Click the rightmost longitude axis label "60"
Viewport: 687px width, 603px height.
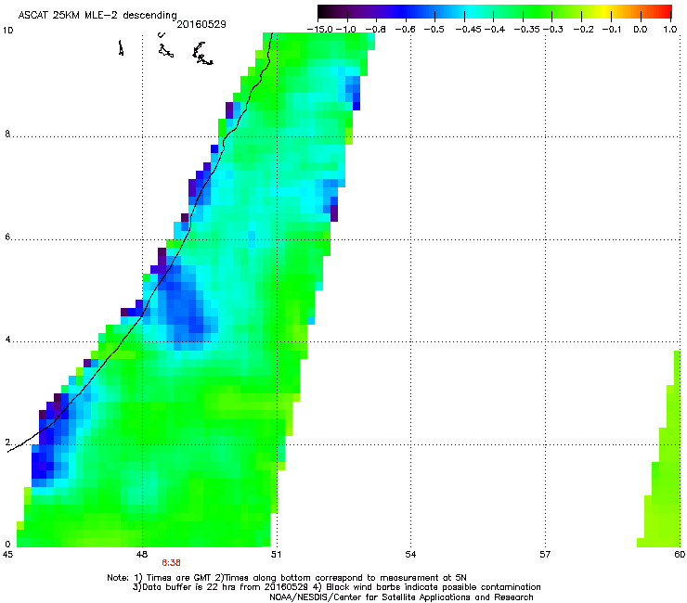(x=680, y=555)
